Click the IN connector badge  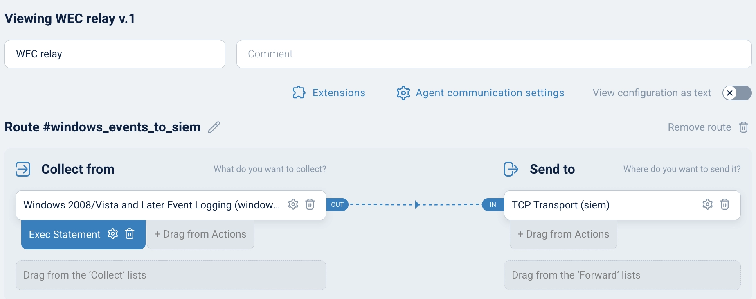point(493,204)
